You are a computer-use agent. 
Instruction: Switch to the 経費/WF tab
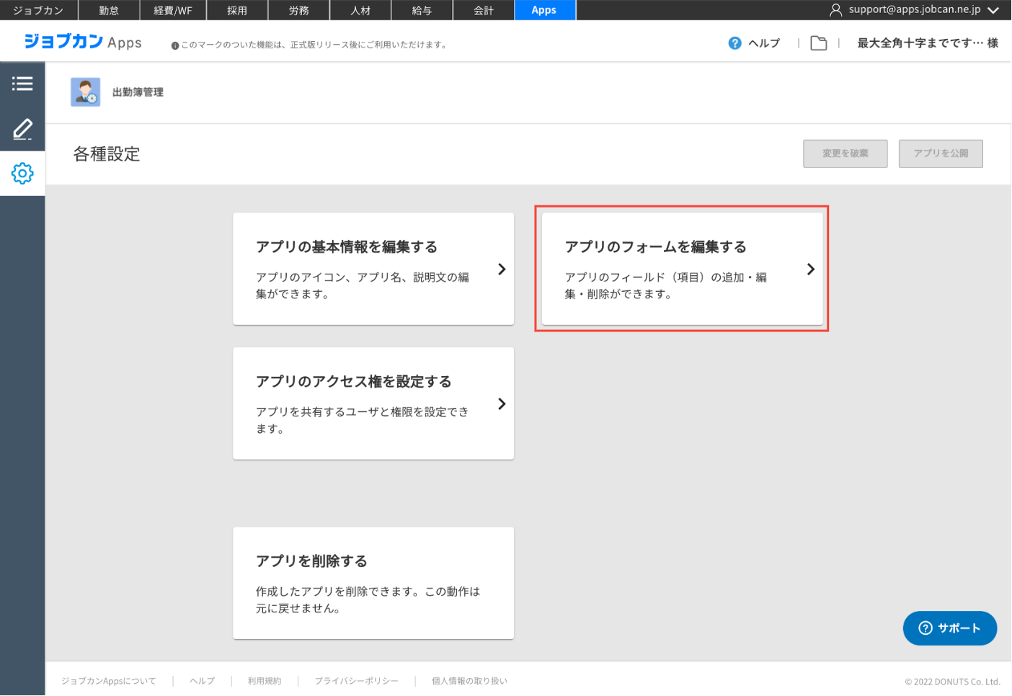173,10
